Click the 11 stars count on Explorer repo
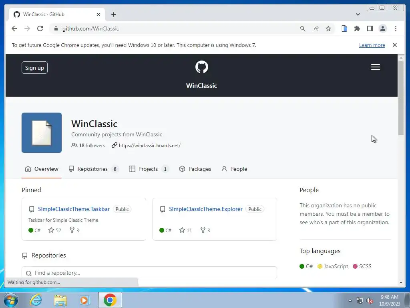This screenshot has width=410, height=308. (x=186, y=230)
